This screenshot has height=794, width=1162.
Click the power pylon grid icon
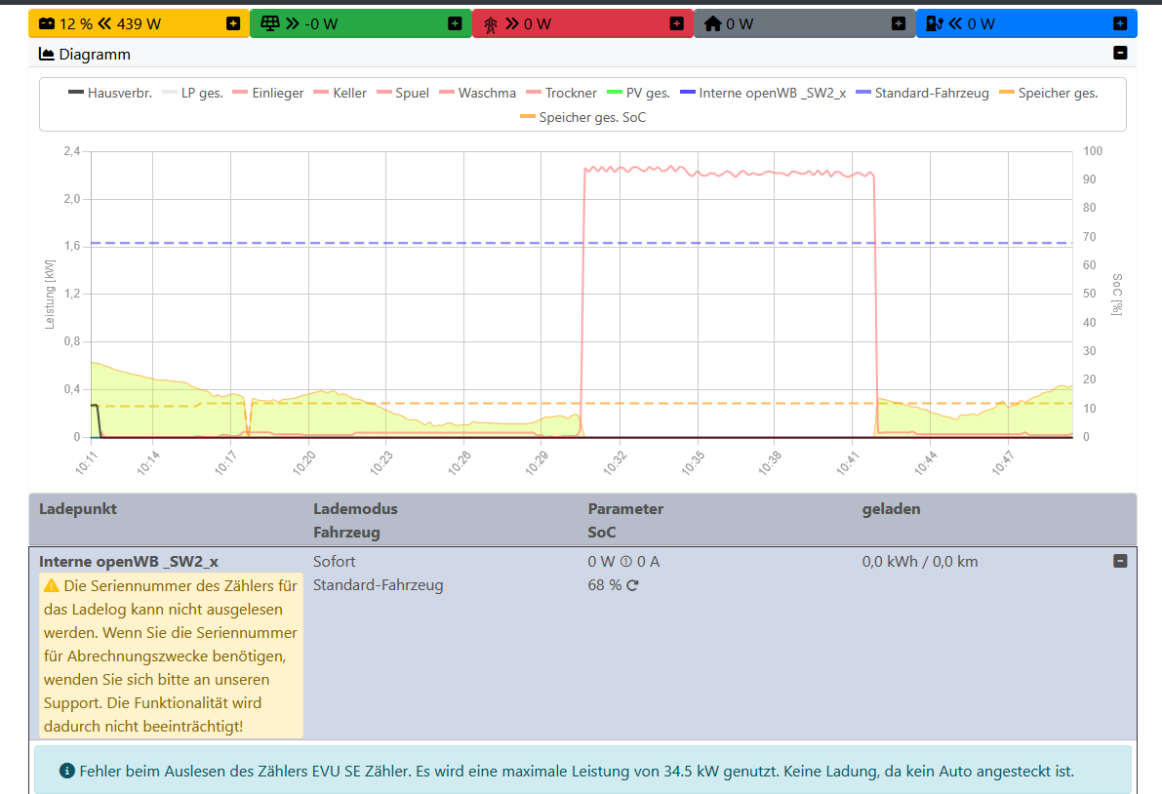tap(491, 23)
